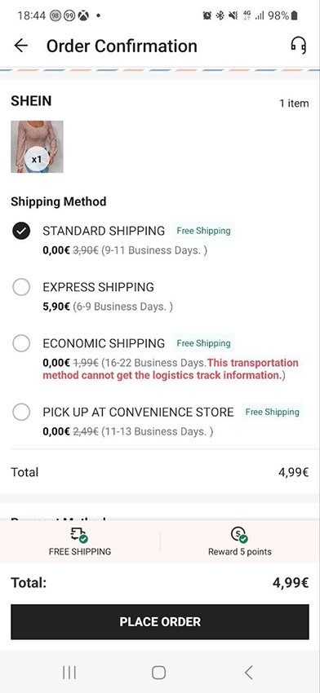
Task: Tap Free Shipping tag beside Standard Shipping
Action: click(x=203, y=231)
